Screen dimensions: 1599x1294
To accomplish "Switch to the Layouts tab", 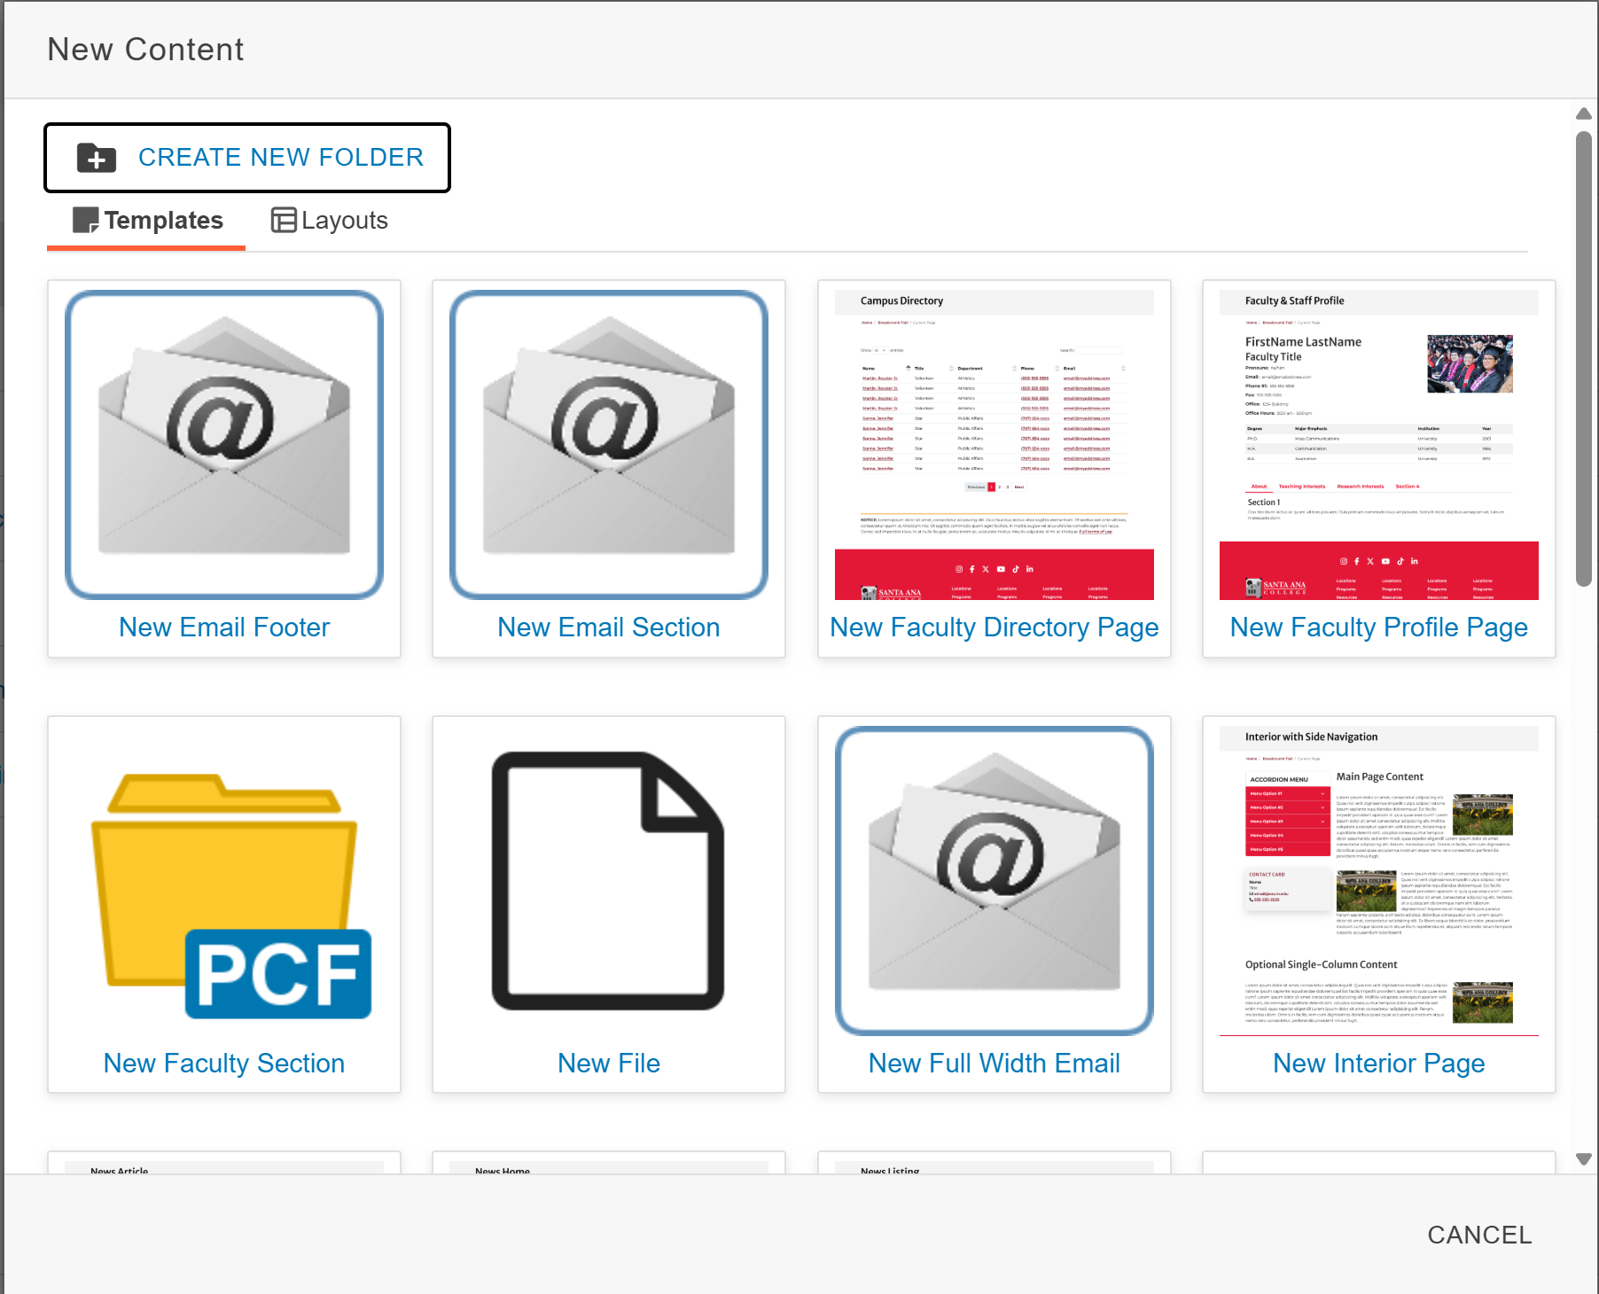I will (x=330, y=221).
